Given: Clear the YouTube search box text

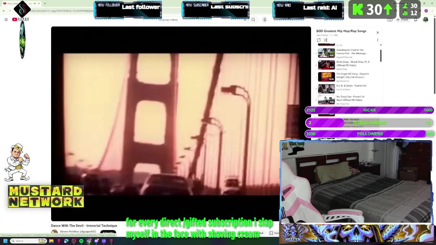Looking at the screenshot, I should coord(245,20).
